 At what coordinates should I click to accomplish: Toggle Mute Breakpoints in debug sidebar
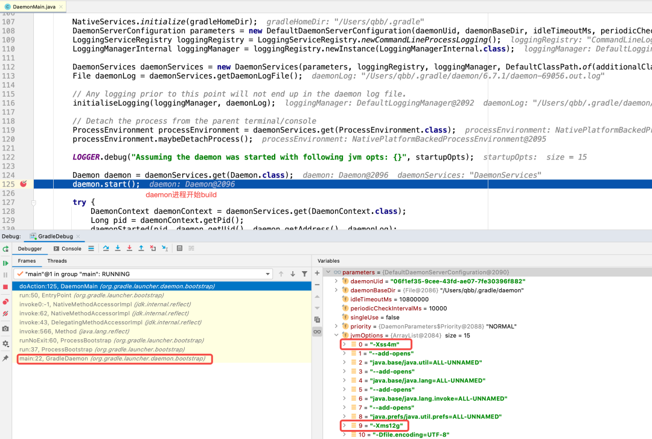5,314
